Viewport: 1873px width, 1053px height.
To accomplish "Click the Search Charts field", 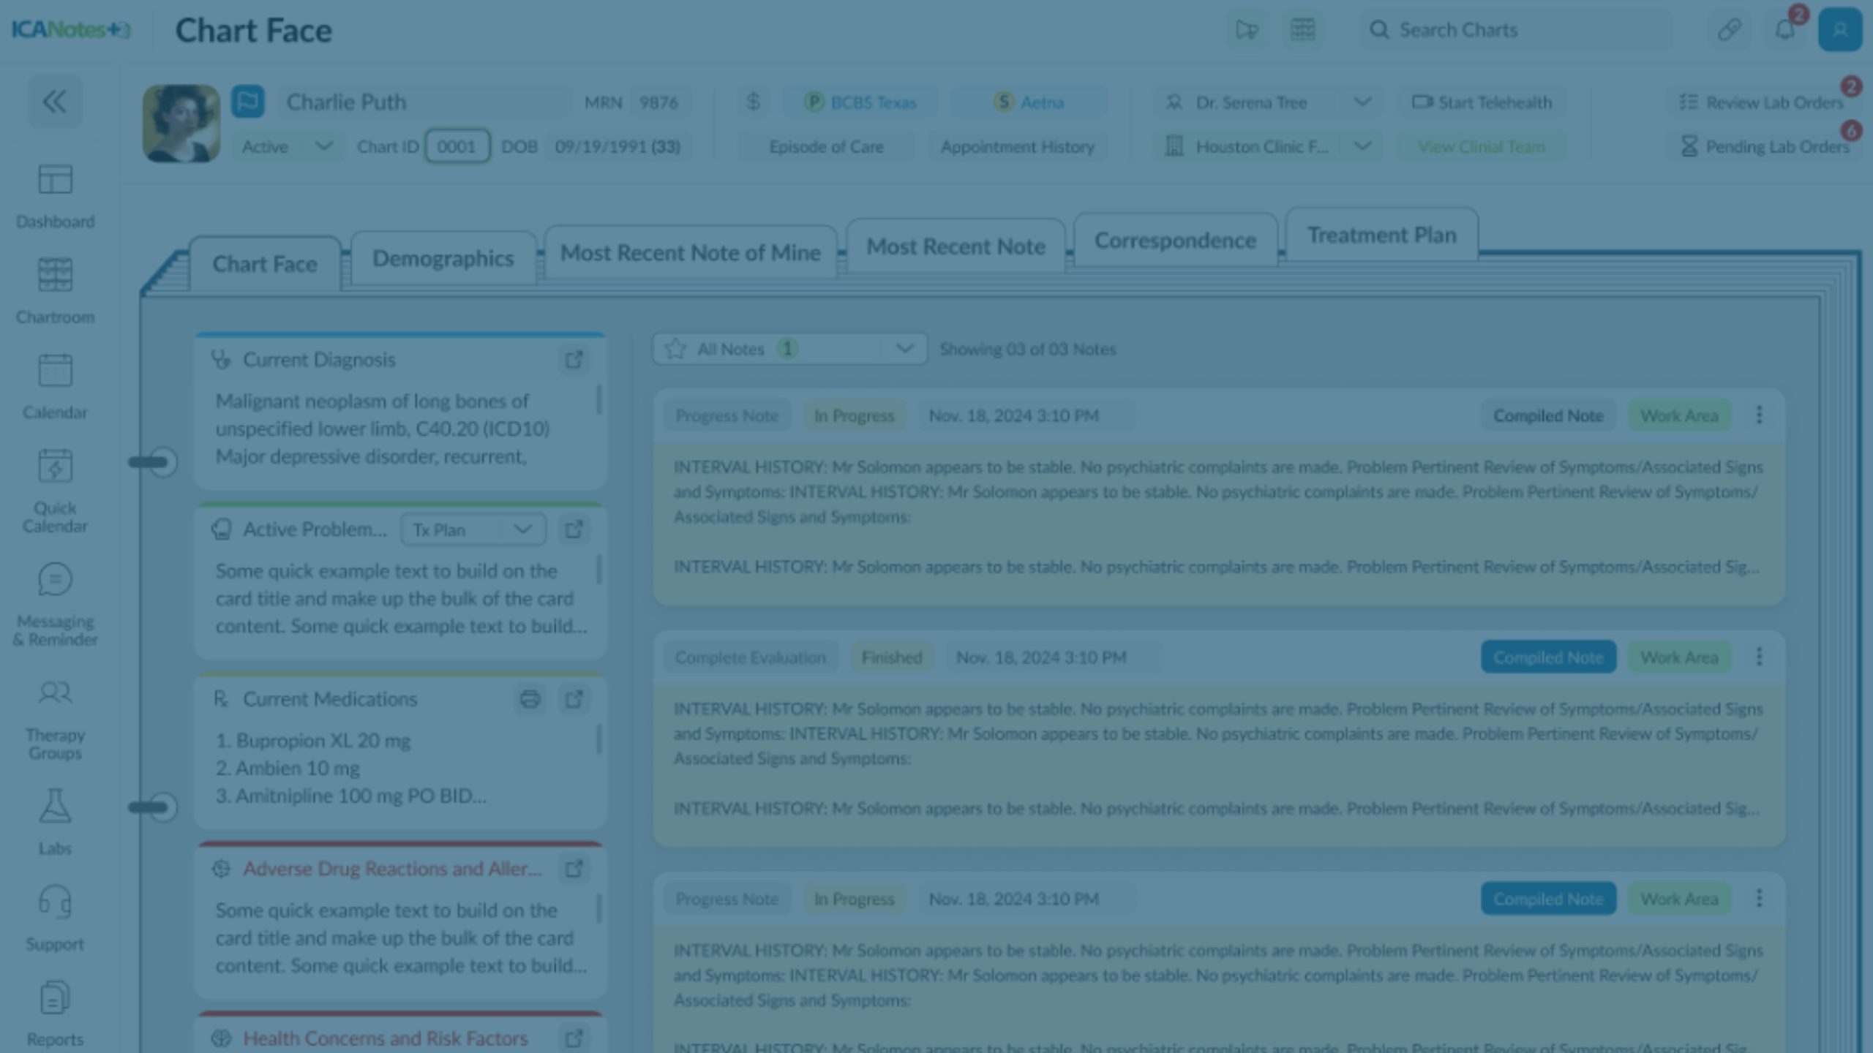I will [1514, 30].
